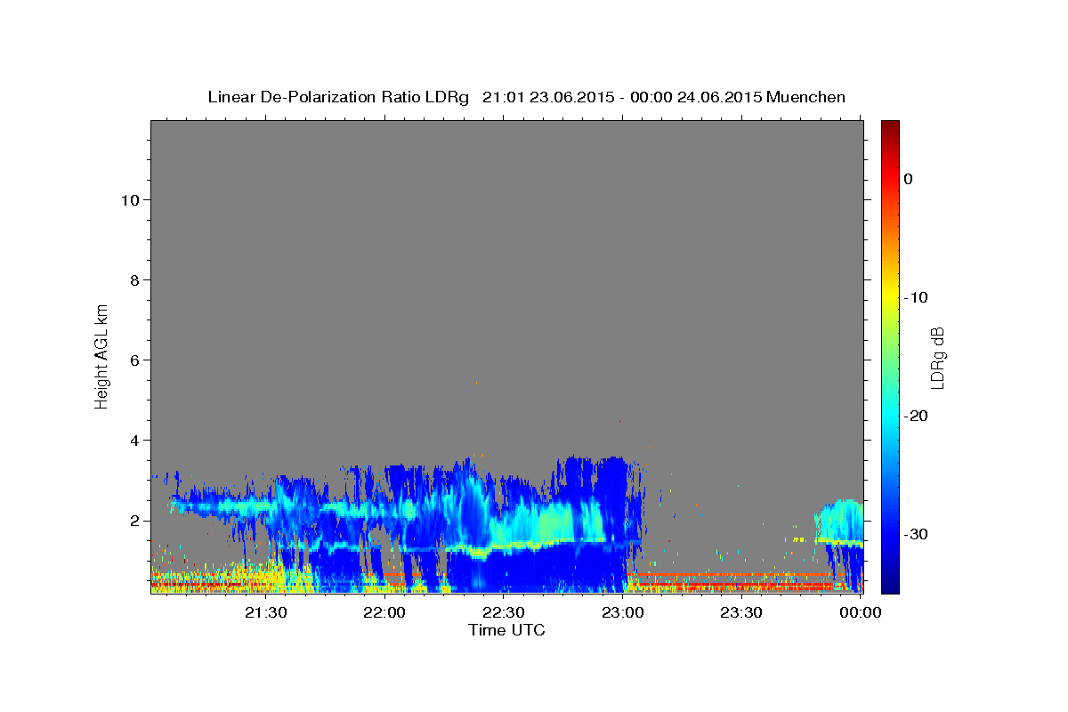Click the '00:00' time tick label
This screenshot has height=712, width=1068.
(x=861, y=612)
